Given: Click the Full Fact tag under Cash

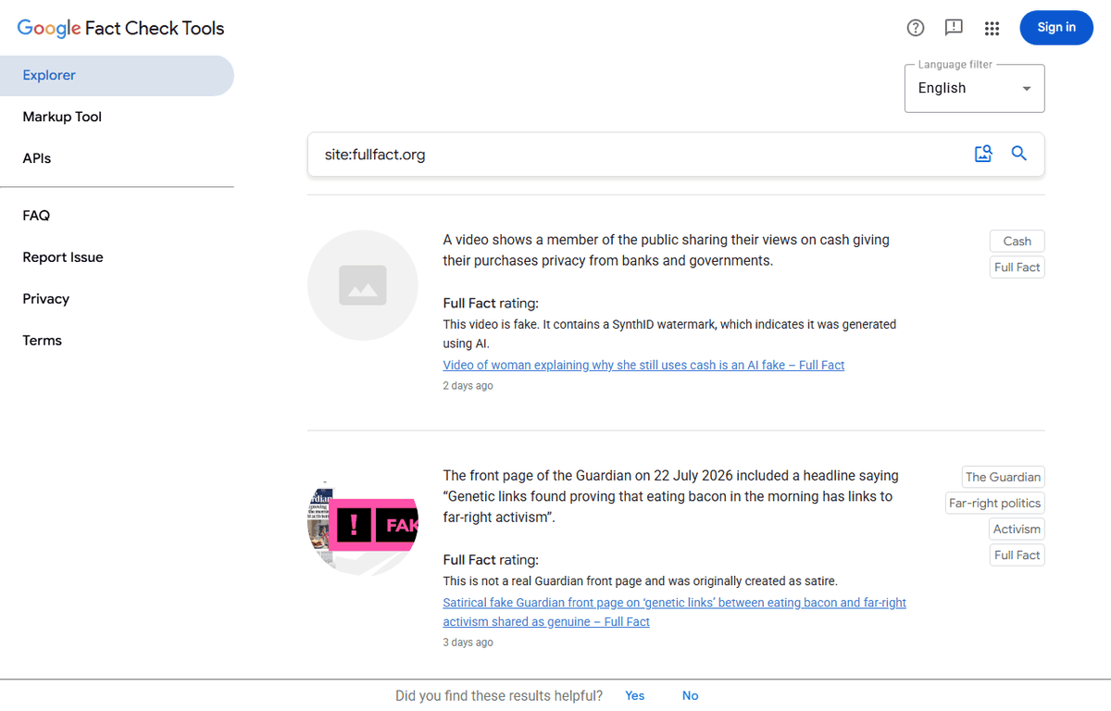Looking at the screenshot, I should [1017, 267].
